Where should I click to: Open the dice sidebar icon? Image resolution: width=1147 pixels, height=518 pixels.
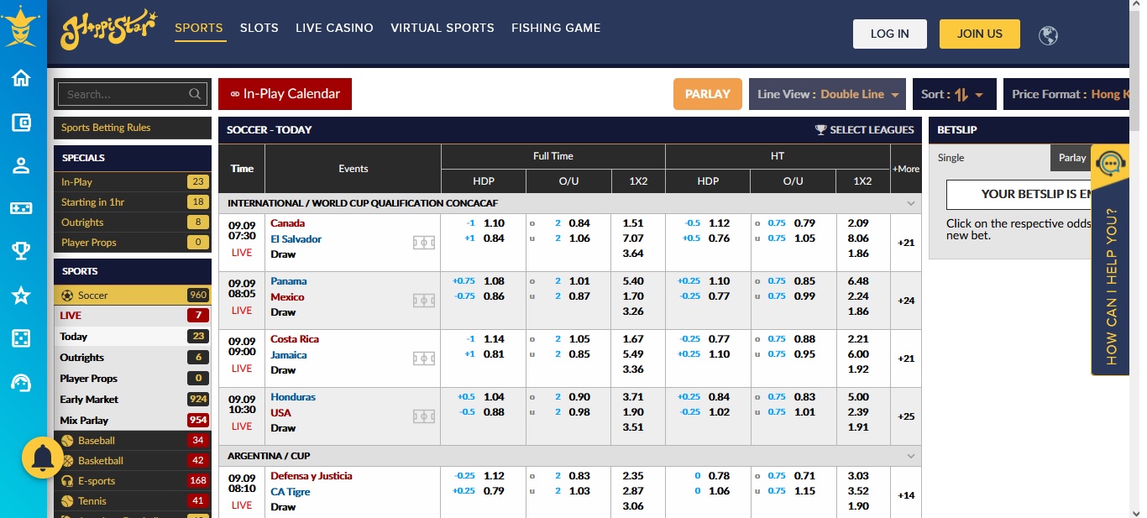(x=21, y=338)
